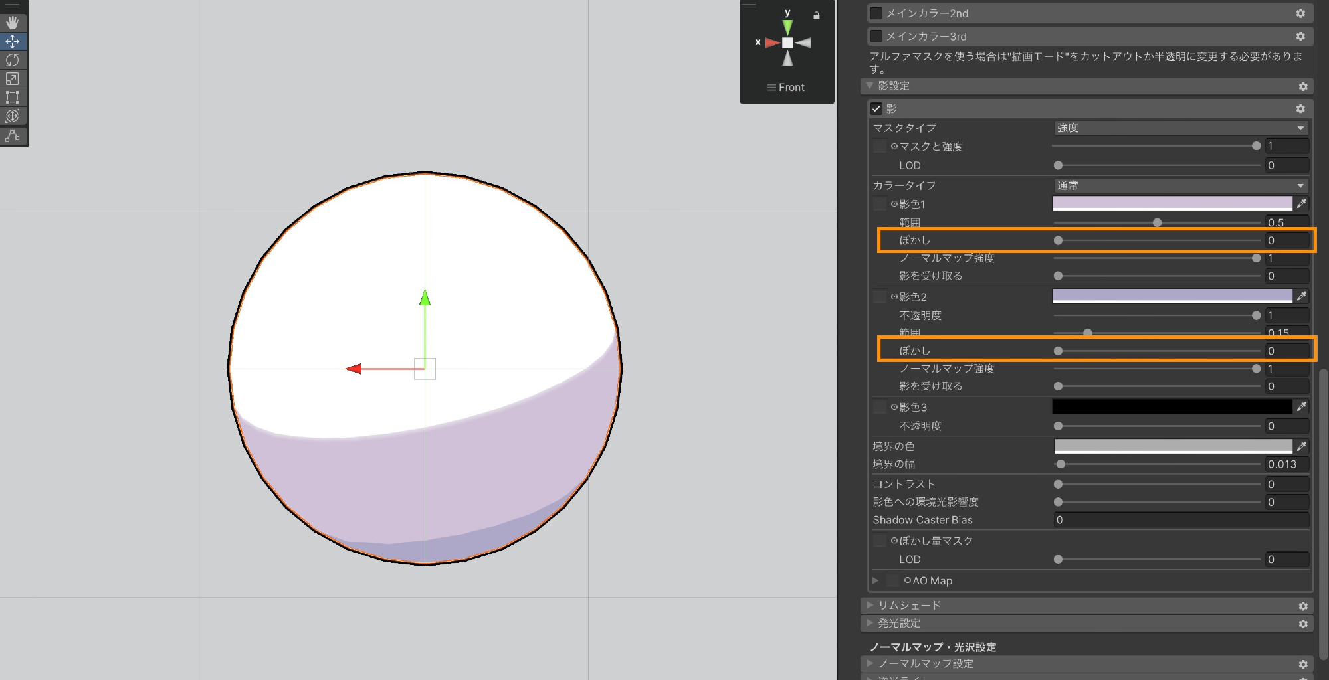Click the Shadow Caster Bias input field
The width and height of the screenshot is (1329, 680).
point(1180,520)
